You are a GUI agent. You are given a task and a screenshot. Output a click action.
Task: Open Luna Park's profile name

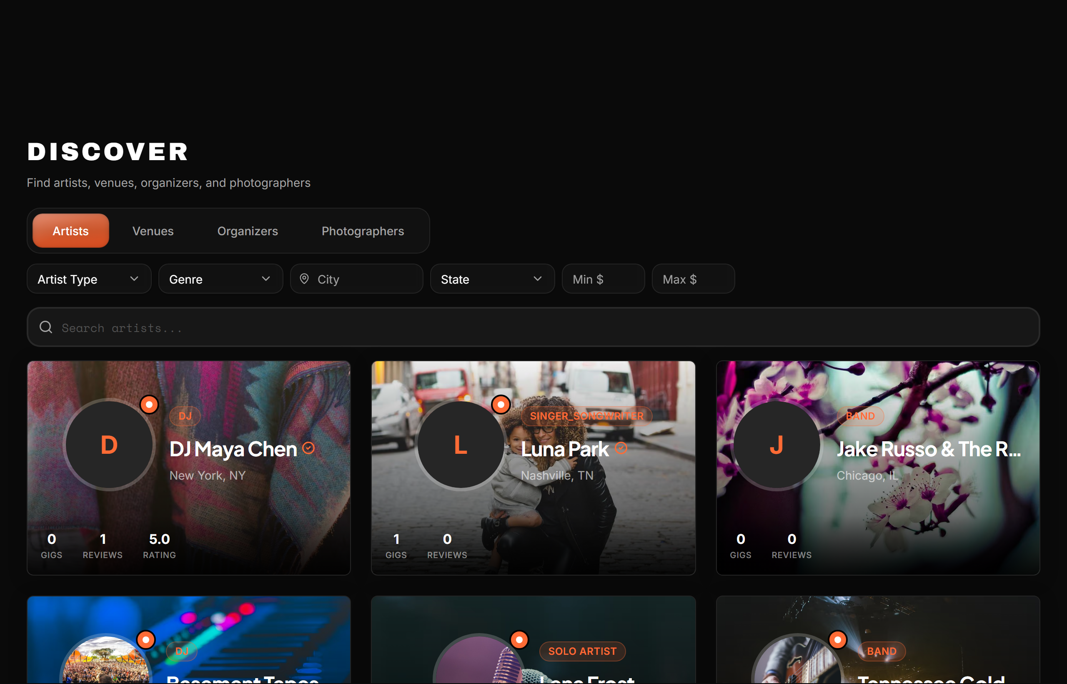click(565, 449)
